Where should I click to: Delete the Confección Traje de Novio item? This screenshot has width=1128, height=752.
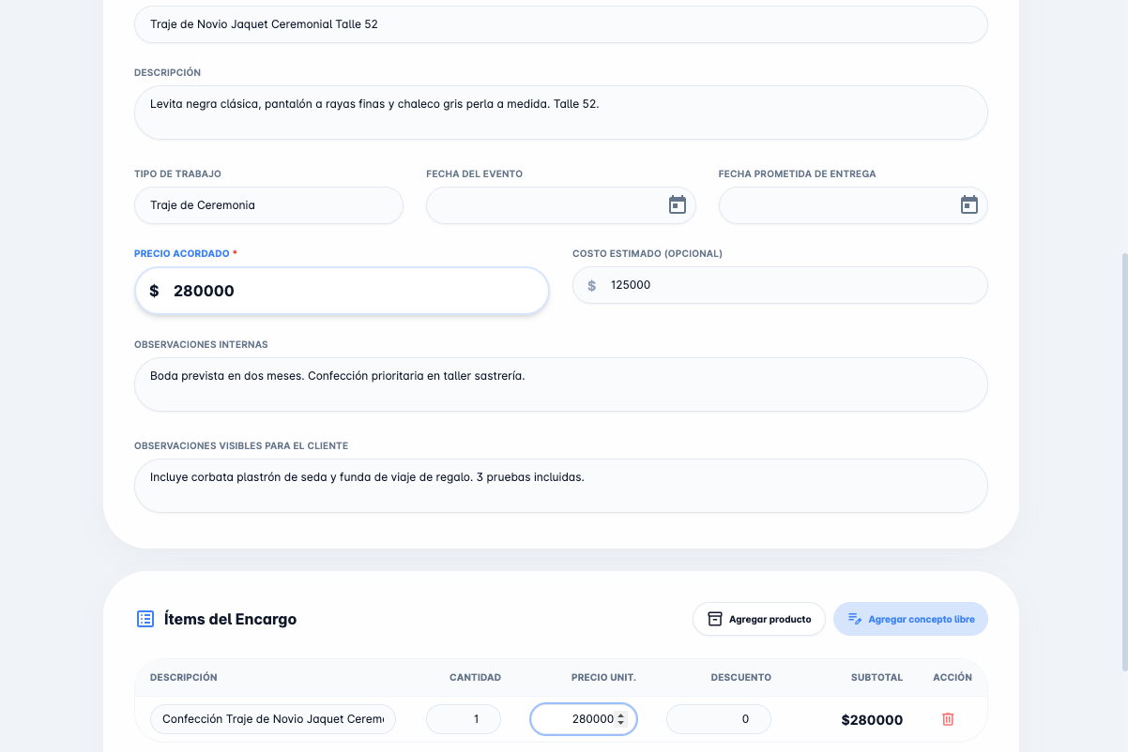948,719
